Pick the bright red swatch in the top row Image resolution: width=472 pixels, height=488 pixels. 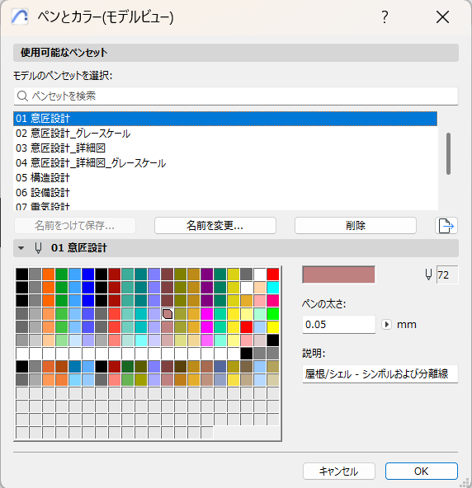pyautogui.click(x=273, y=274)
